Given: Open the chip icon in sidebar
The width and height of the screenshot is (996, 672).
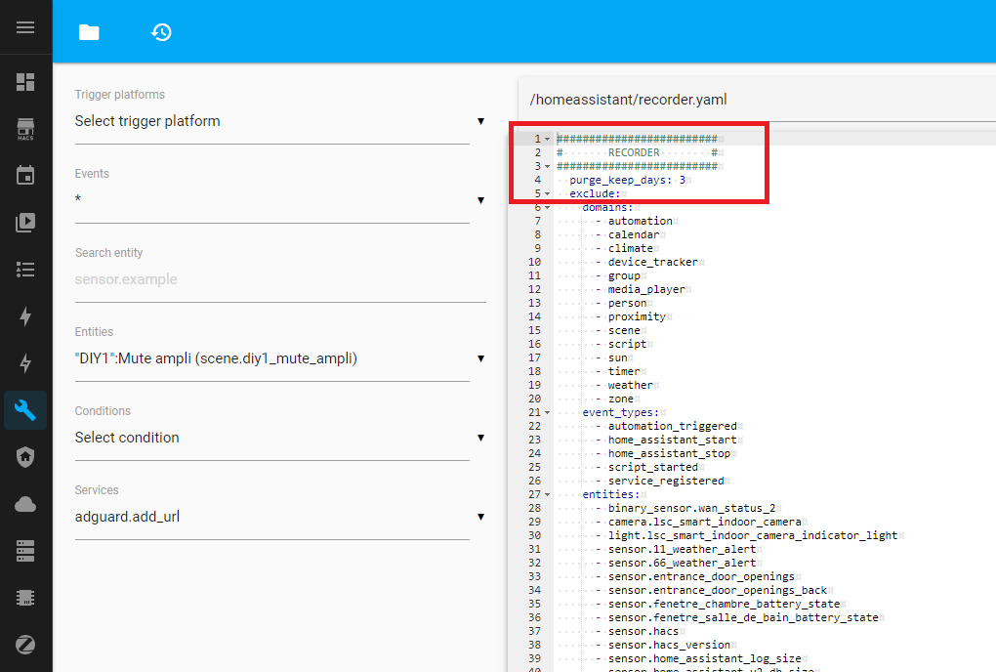Looking at the screenshot, I should click(25, 598).
